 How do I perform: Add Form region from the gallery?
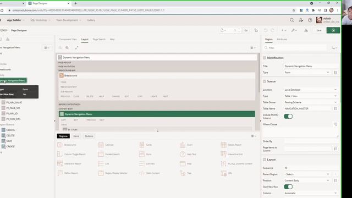(145, 154)
